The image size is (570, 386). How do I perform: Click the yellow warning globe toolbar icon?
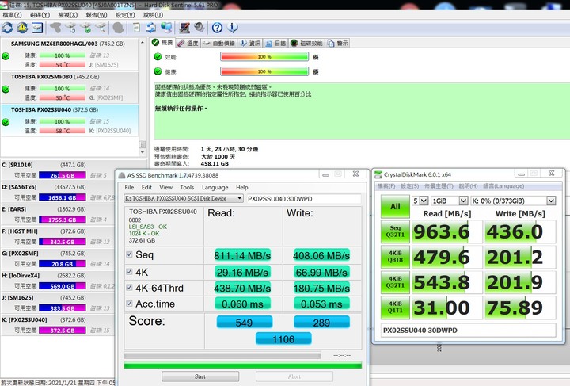[x=22, y=28]
